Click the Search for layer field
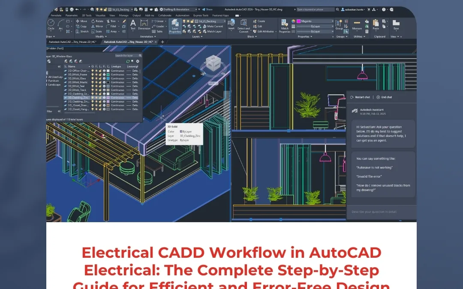 point(124,56)
